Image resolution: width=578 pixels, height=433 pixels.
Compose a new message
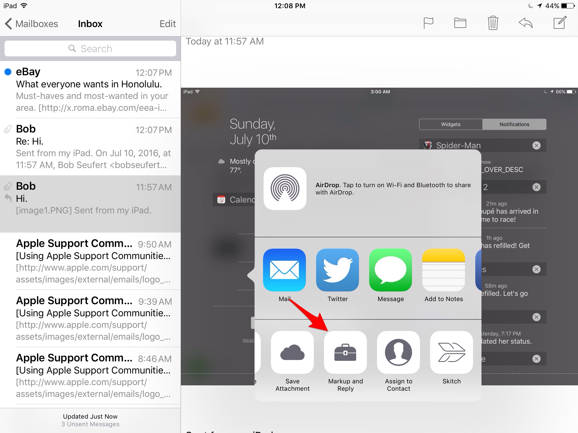560,23
